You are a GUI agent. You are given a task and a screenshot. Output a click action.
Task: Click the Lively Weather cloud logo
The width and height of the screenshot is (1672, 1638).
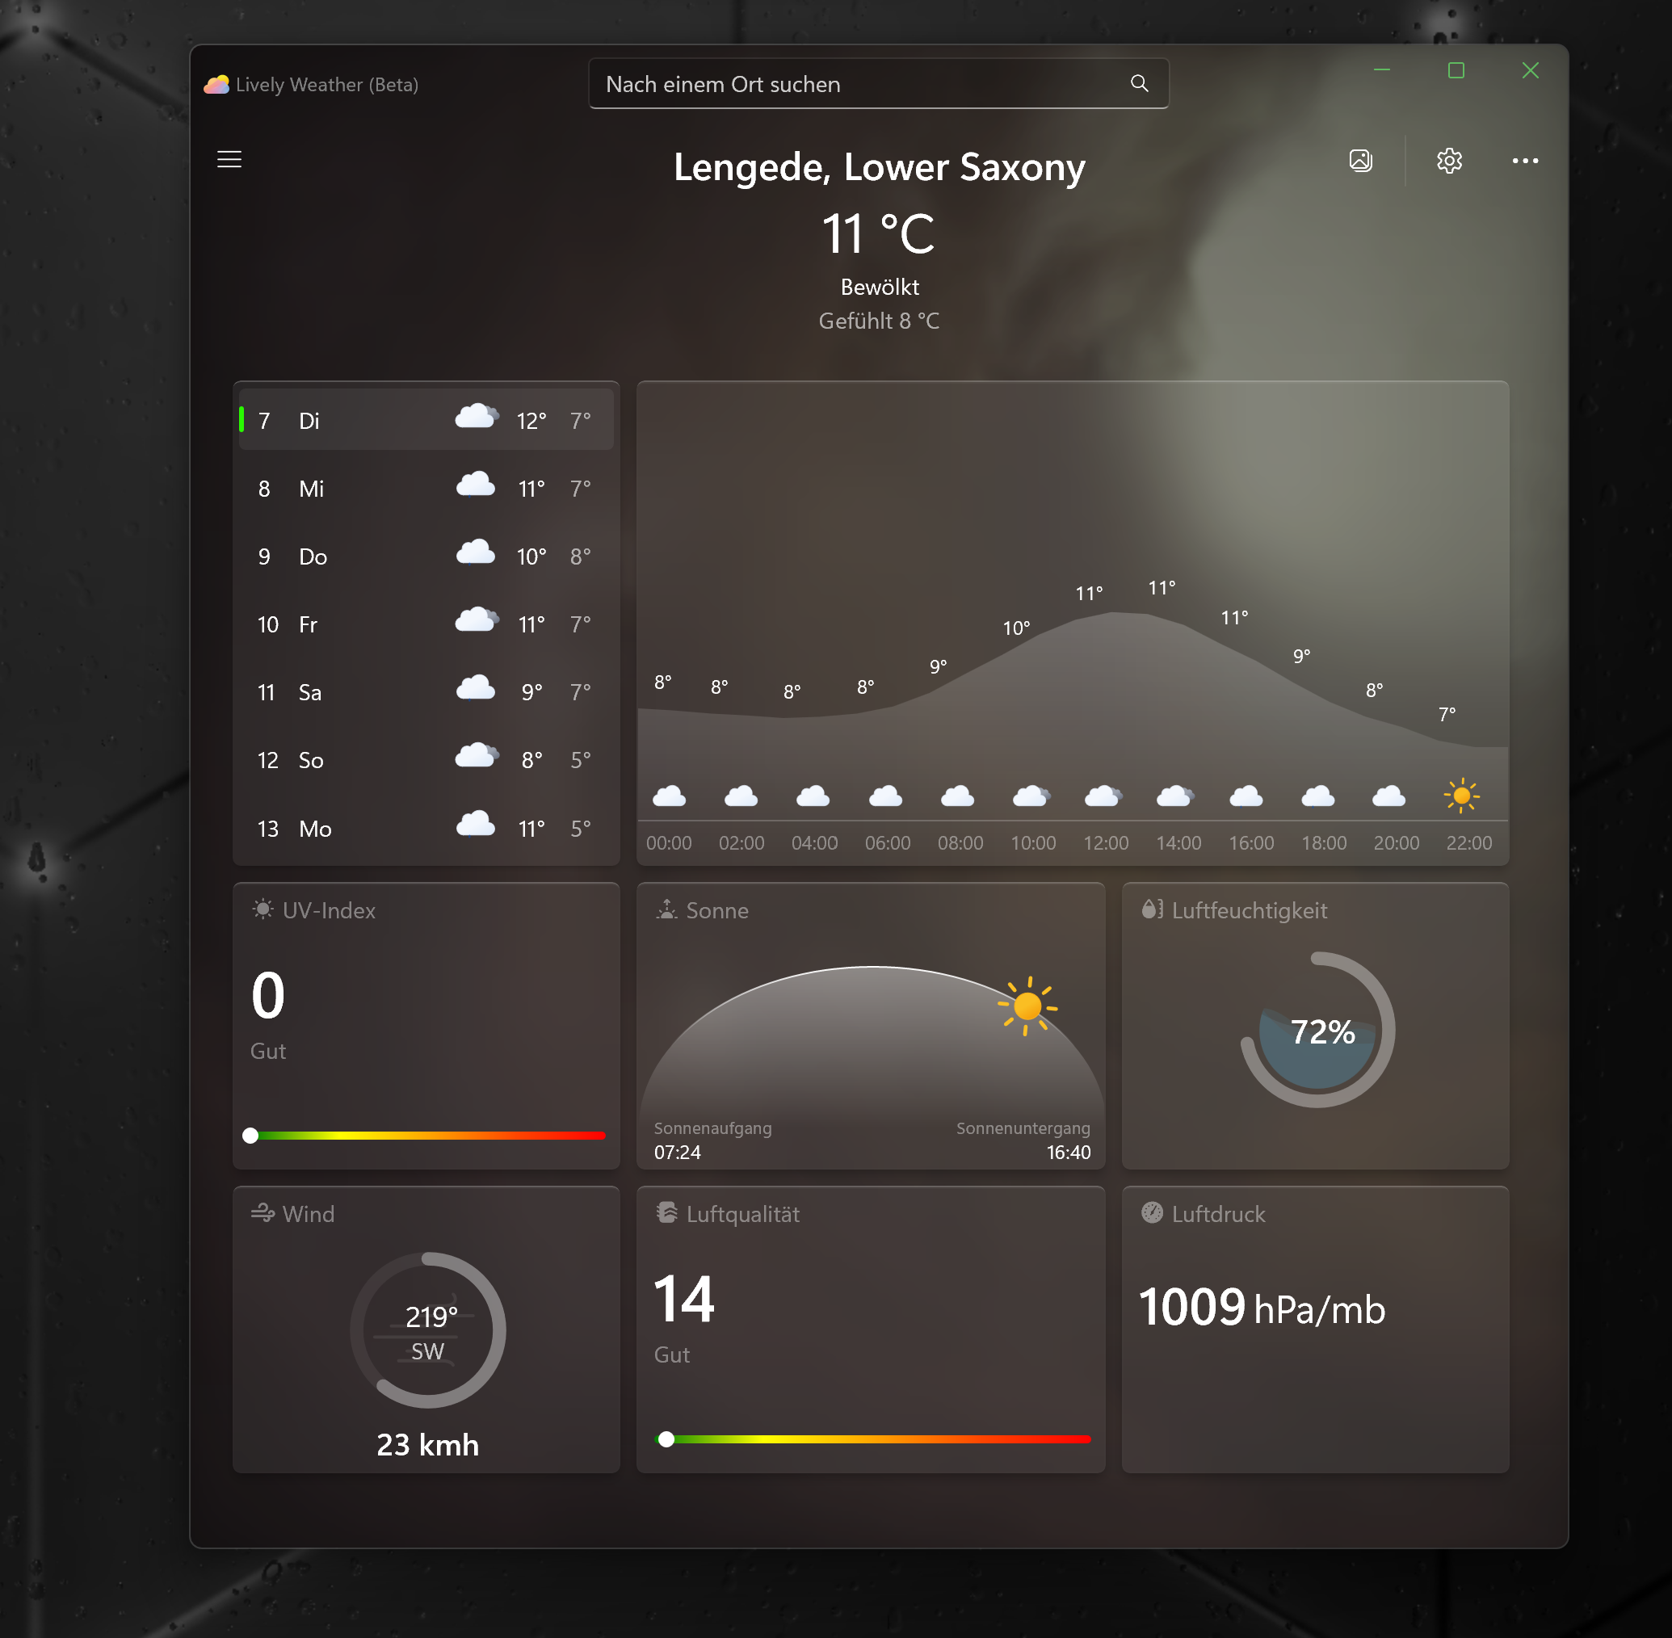(x=216, y=83)
